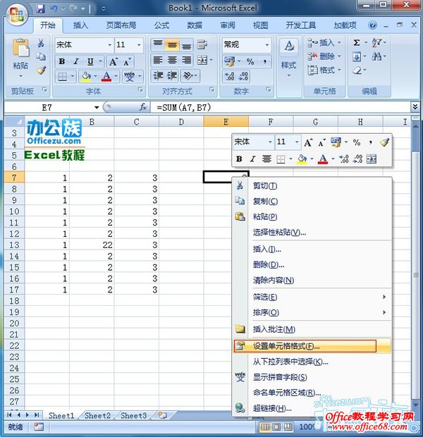This screenshot has width=423, height=437.
Task: Click Format Painter on the mini toolbar
Action: pos(384,142)
